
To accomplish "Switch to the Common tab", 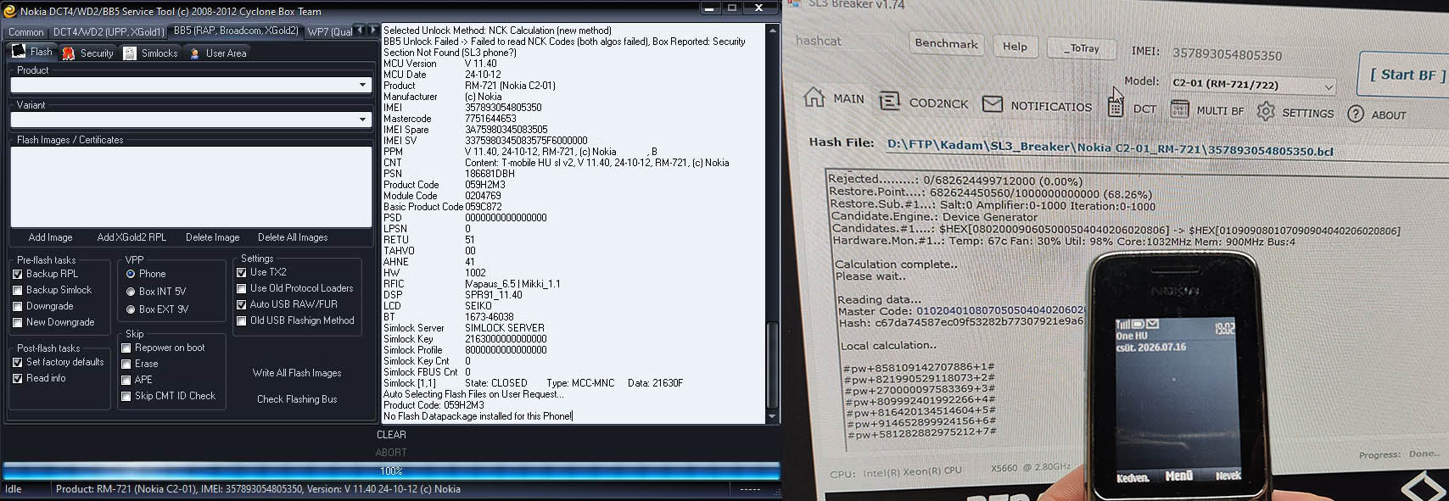I will (x=25, y=32).
